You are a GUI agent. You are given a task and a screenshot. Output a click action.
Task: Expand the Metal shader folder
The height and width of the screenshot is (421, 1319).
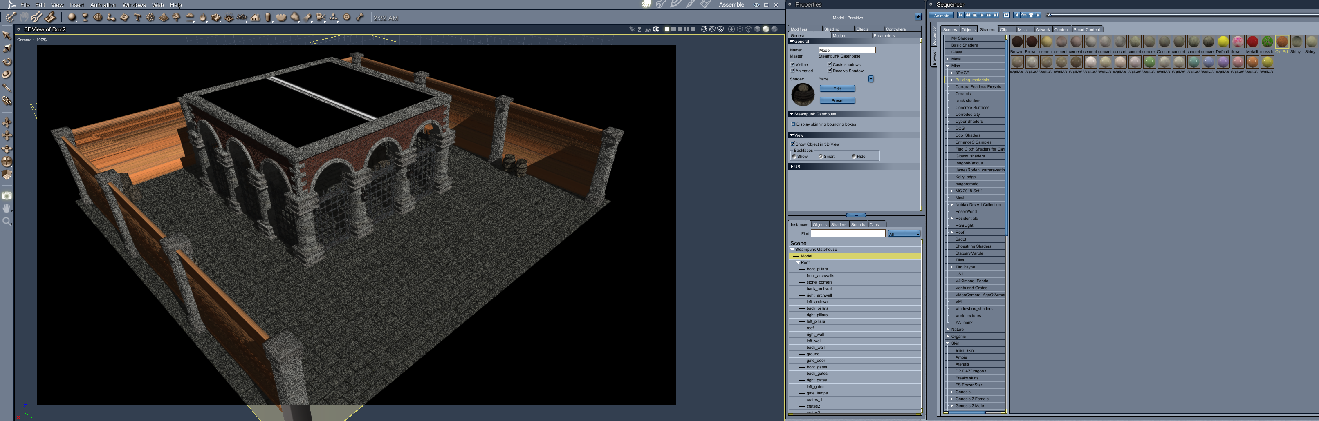coord(948,59)
